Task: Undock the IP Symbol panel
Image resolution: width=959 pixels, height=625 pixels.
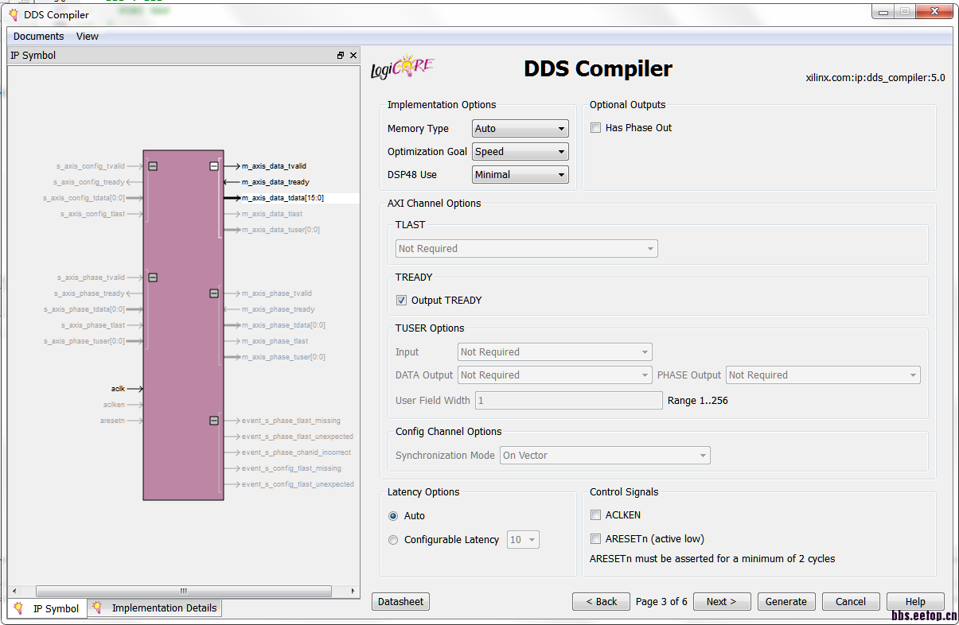Action: (x=341, y=55)
